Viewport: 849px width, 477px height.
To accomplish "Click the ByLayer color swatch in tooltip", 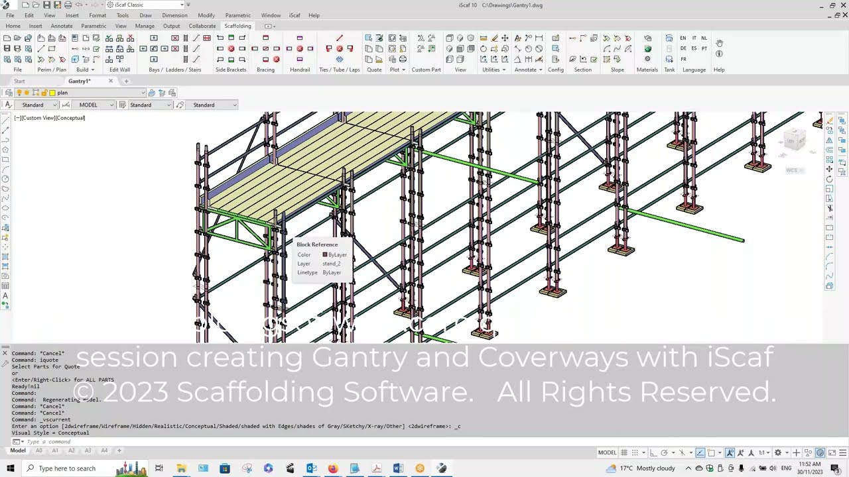I will pos(325,254).
